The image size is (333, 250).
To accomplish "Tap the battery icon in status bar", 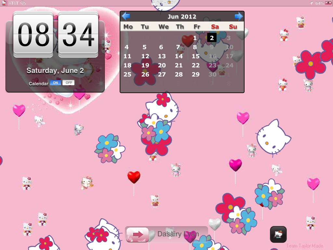I will (x=328, y=3).
